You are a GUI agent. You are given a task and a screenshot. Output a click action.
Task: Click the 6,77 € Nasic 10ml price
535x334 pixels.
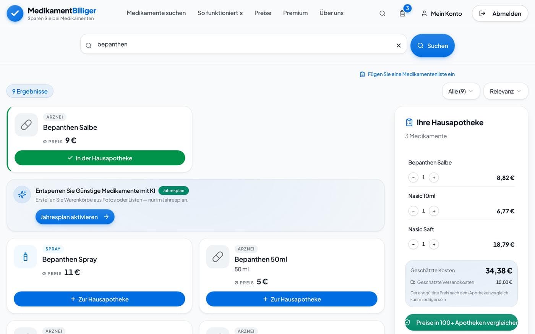(506, 211)
